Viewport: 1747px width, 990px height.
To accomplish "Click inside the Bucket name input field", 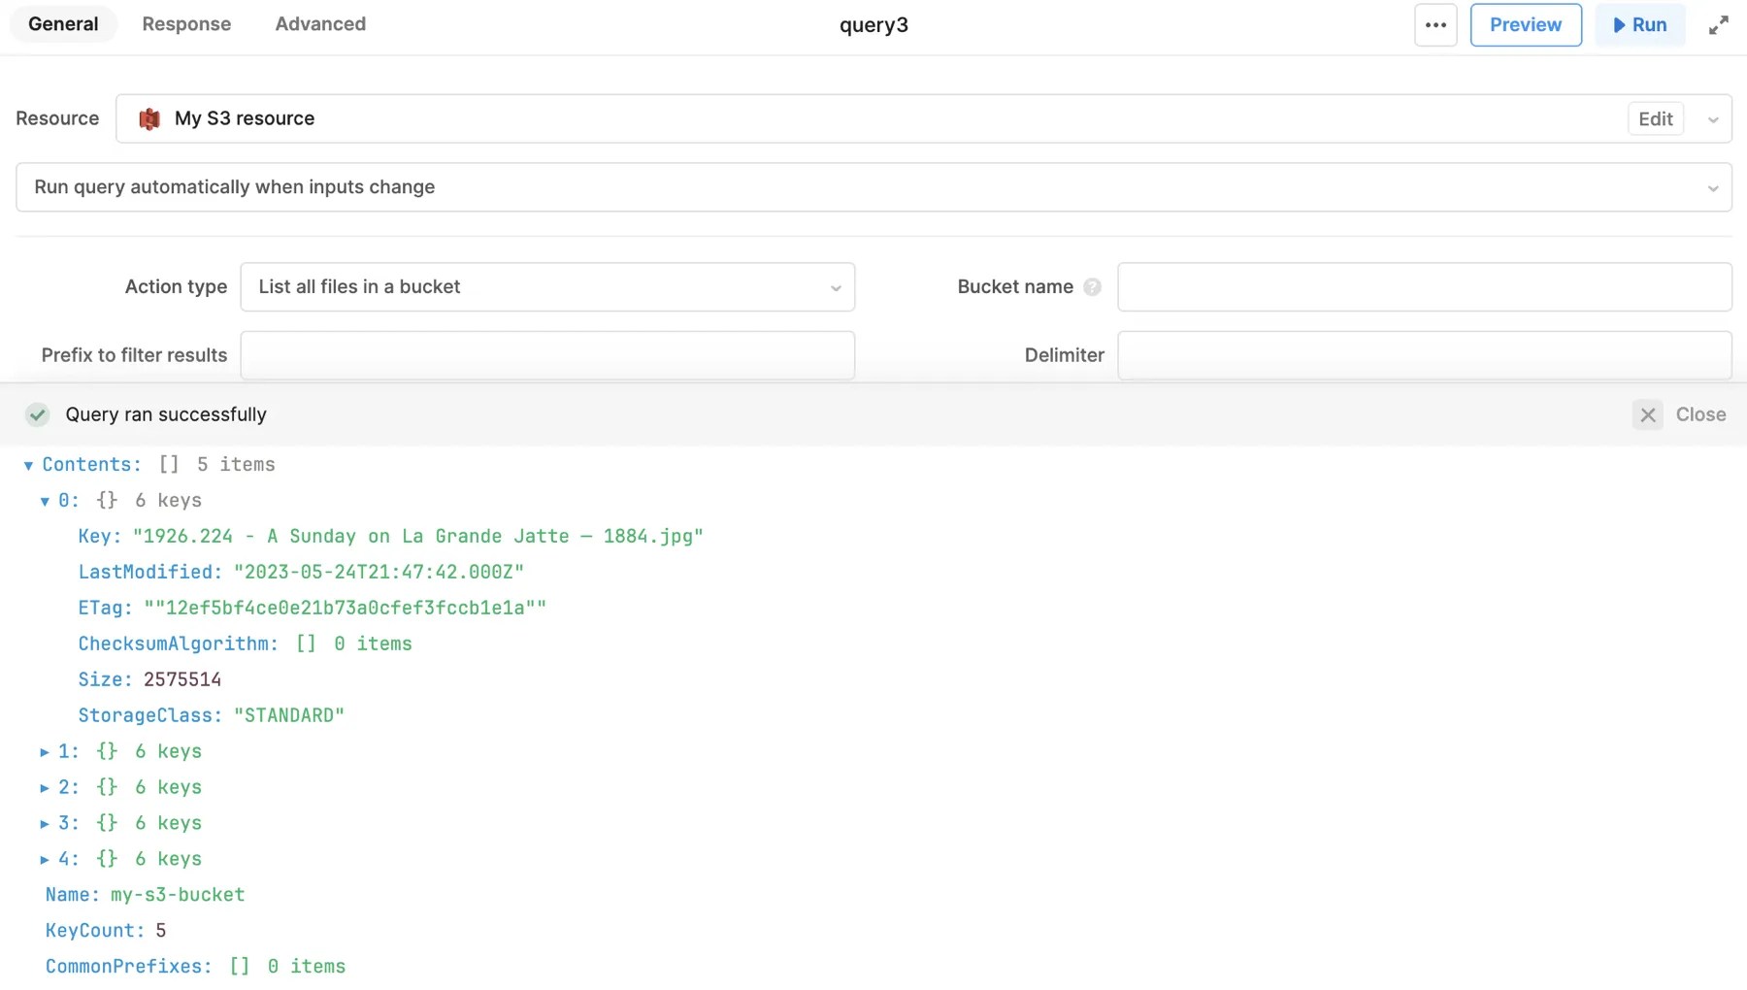I will point(1425,286).
